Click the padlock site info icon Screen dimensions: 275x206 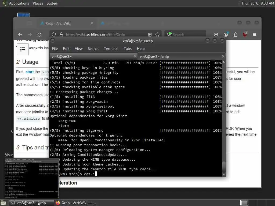tap(61, 35)
